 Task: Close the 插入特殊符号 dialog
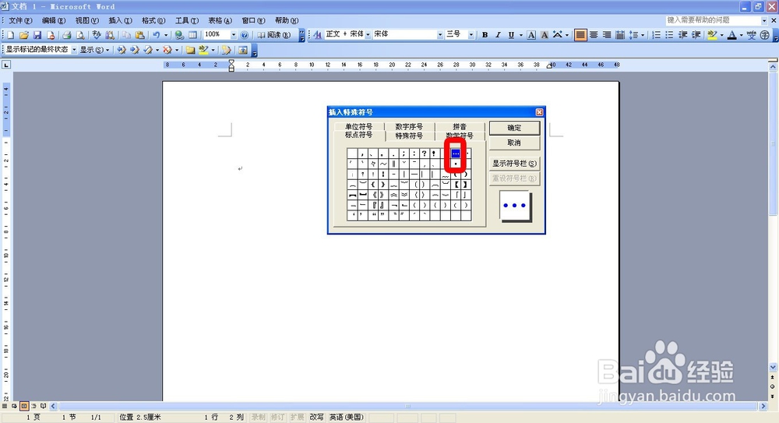(x=539, y=112)
